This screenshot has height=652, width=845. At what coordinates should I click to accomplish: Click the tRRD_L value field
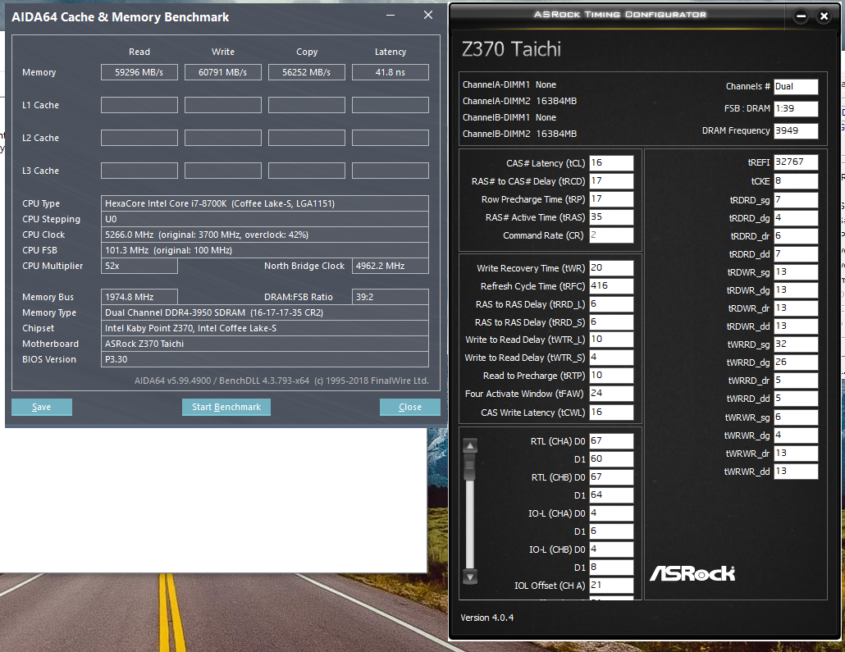tap(611, 304)
